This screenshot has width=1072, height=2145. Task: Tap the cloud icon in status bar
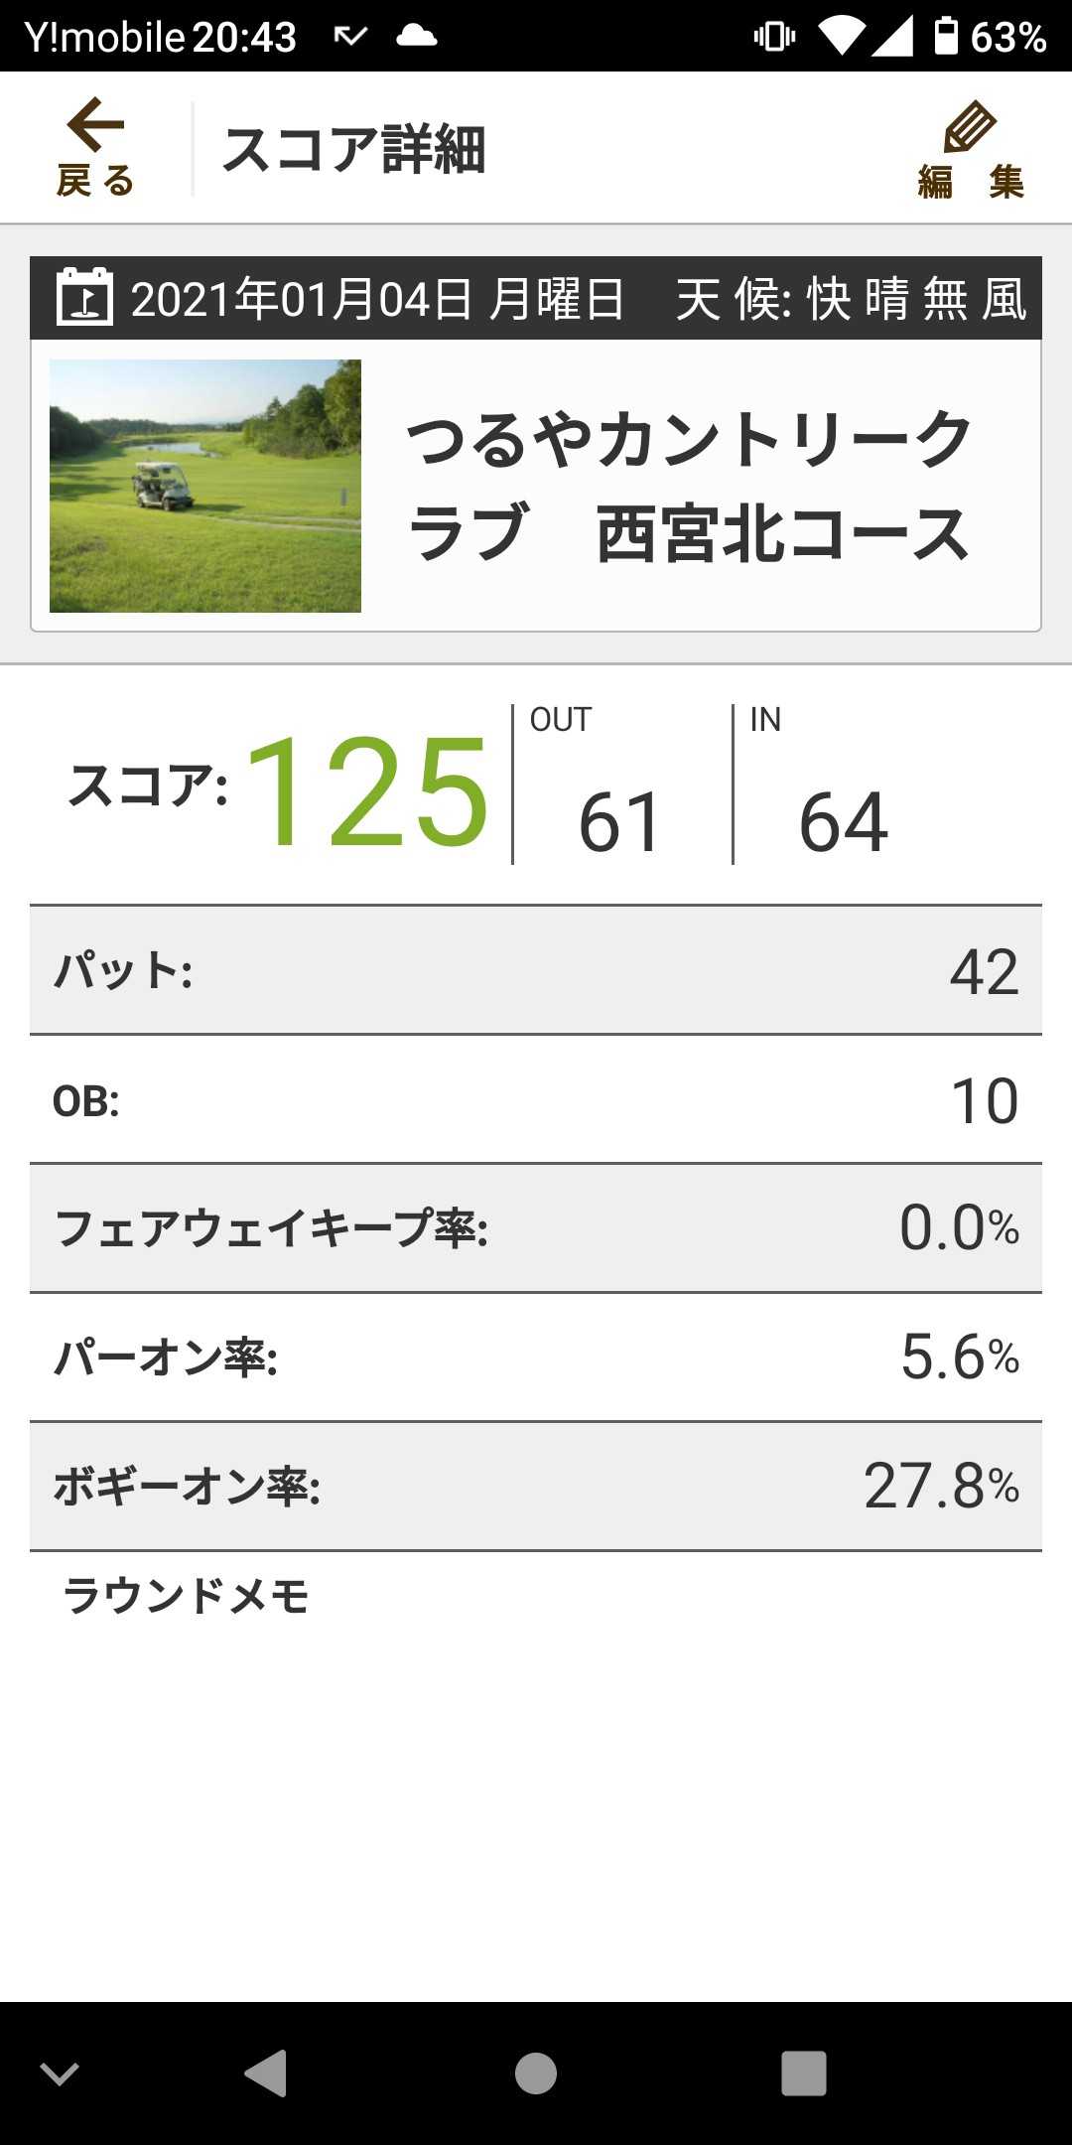click(416, 36)
